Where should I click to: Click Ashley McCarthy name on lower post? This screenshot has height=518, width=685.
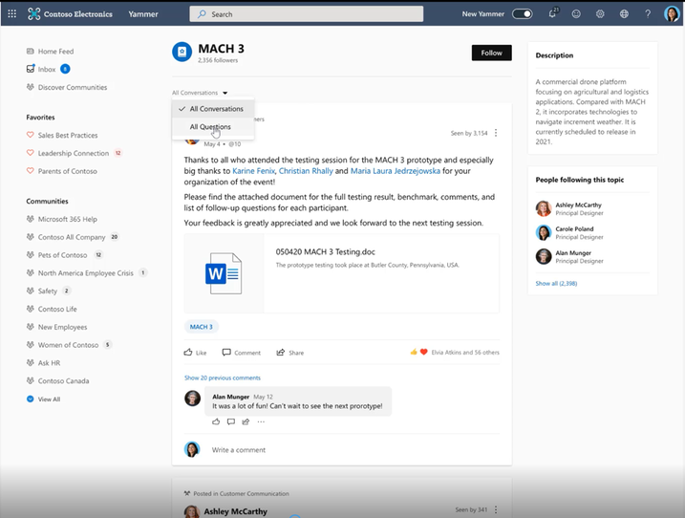pos(235,511)
